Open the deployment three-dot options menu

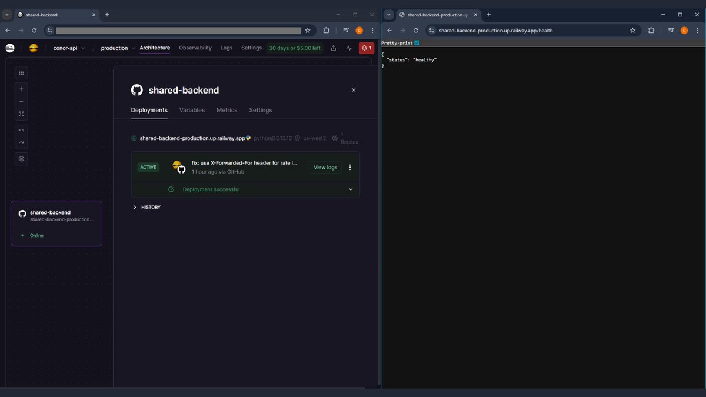click(350, 167)
